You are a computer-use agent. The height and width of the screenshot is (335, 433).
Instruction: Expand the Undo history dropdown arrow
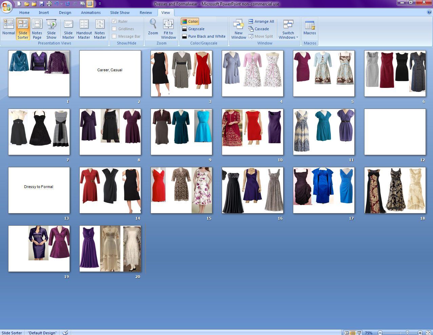coord(61,4)
